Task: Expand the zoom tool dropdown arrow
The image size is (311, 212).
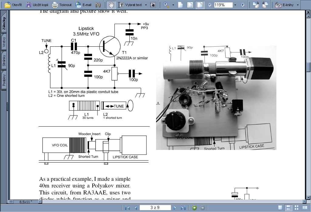Action: [x=173, y=5]
